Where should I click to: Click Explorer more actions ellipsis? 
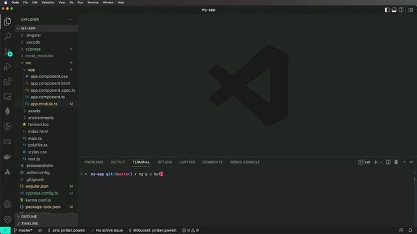point(71,19)
